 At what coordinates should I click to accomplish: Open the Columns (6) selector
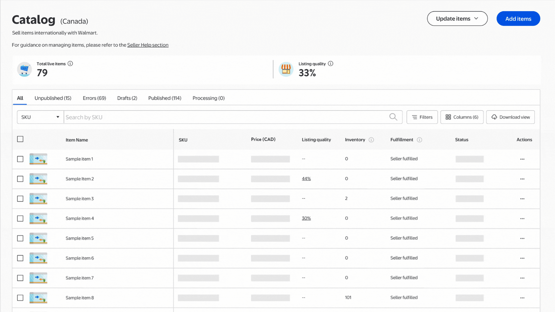[x=462, y=117]
